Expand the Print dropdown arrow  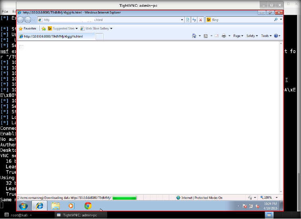click(229, 36)
